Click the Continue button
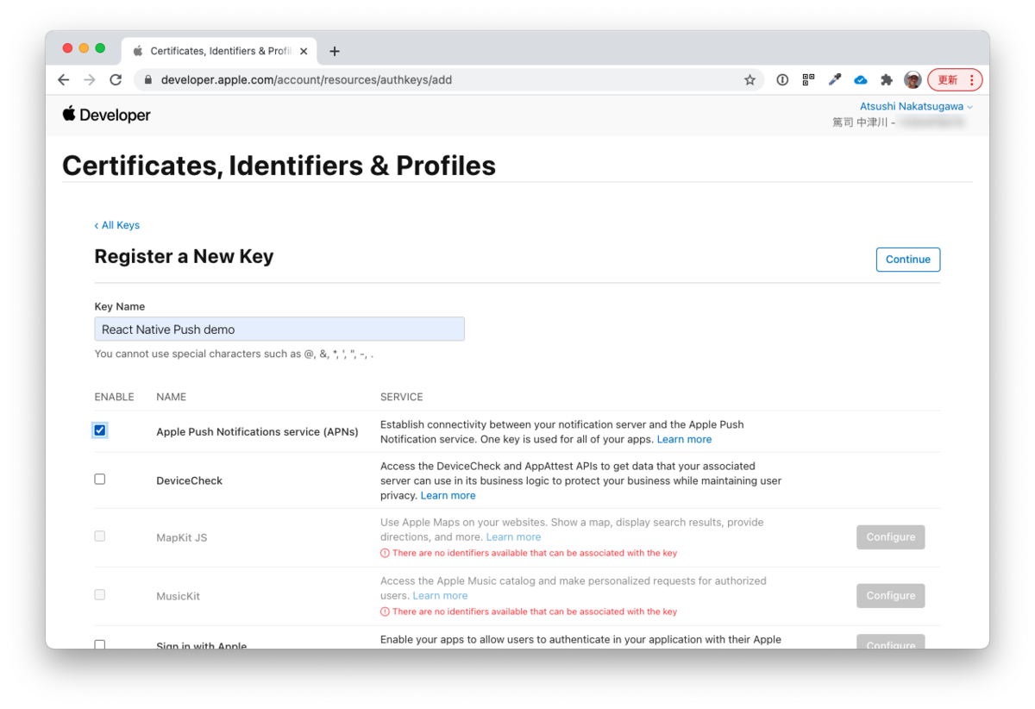Image resolution: width=1035 pixels, height=709 pixels. pos(908,259)
